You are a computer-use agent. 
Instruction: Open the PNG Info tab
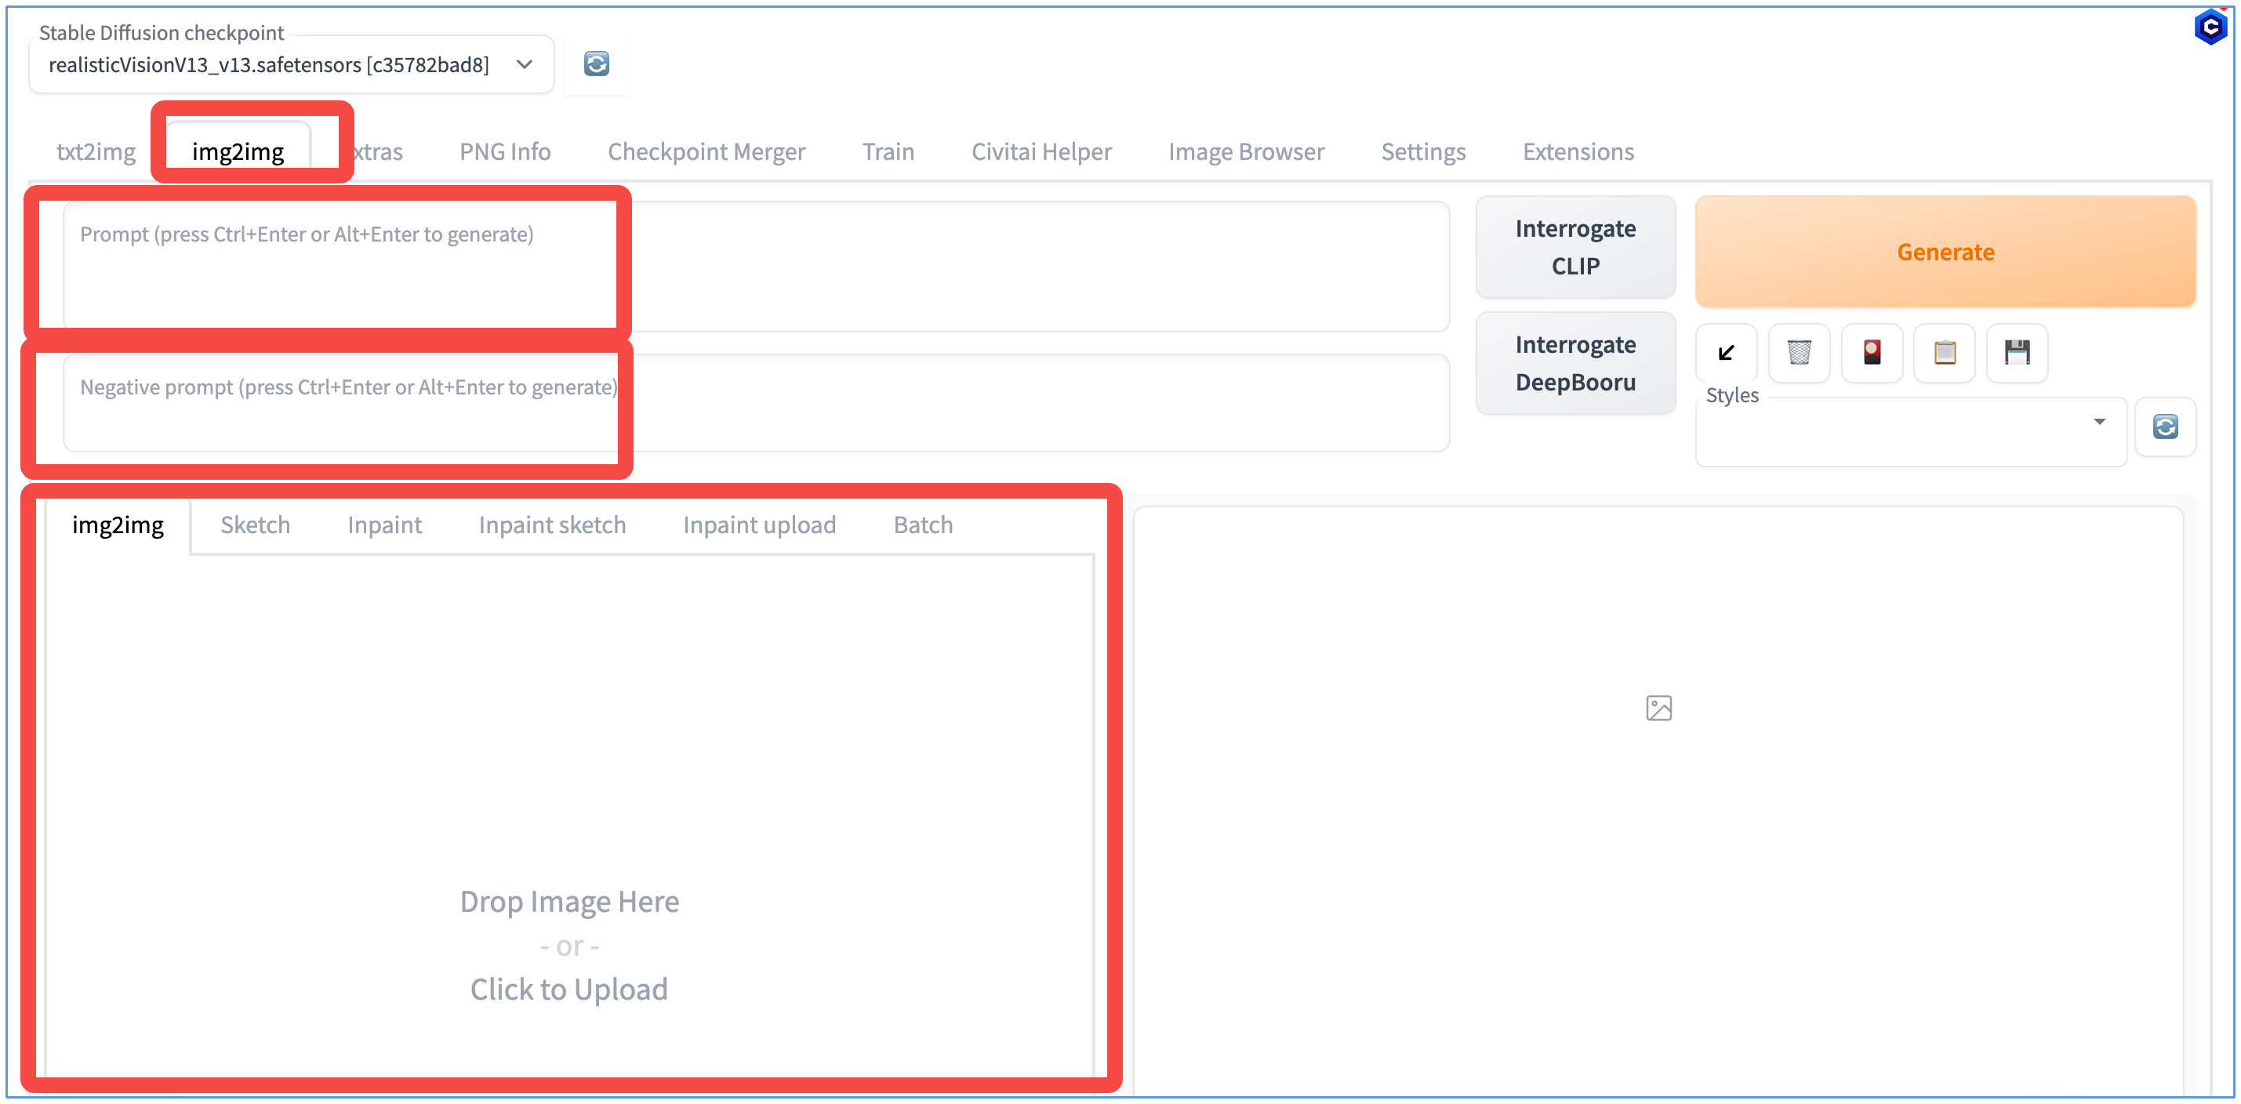504,152
